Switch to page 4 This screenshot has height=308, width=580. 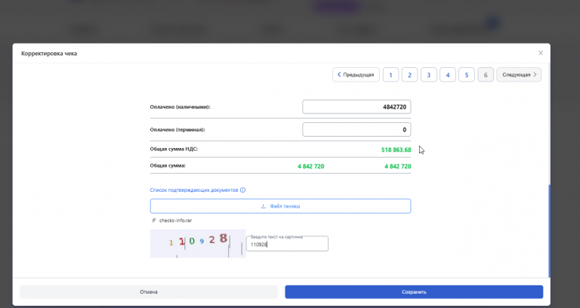(448, 75)
